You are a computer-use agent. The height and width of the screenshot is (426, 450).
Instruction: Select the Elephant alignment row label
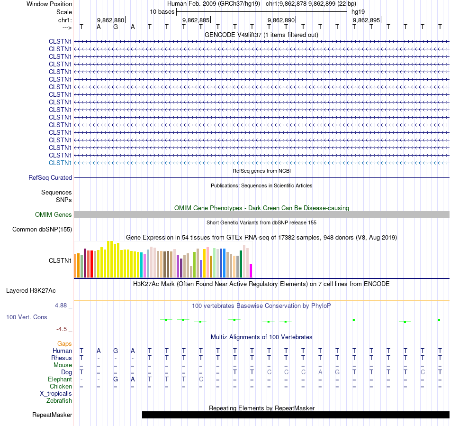click(x=60, y=379)
